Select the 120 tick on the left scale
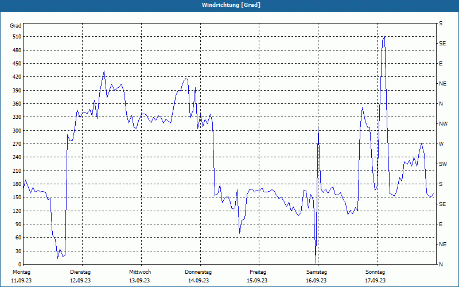Viewport: 459px width, 287px height. 17,211
